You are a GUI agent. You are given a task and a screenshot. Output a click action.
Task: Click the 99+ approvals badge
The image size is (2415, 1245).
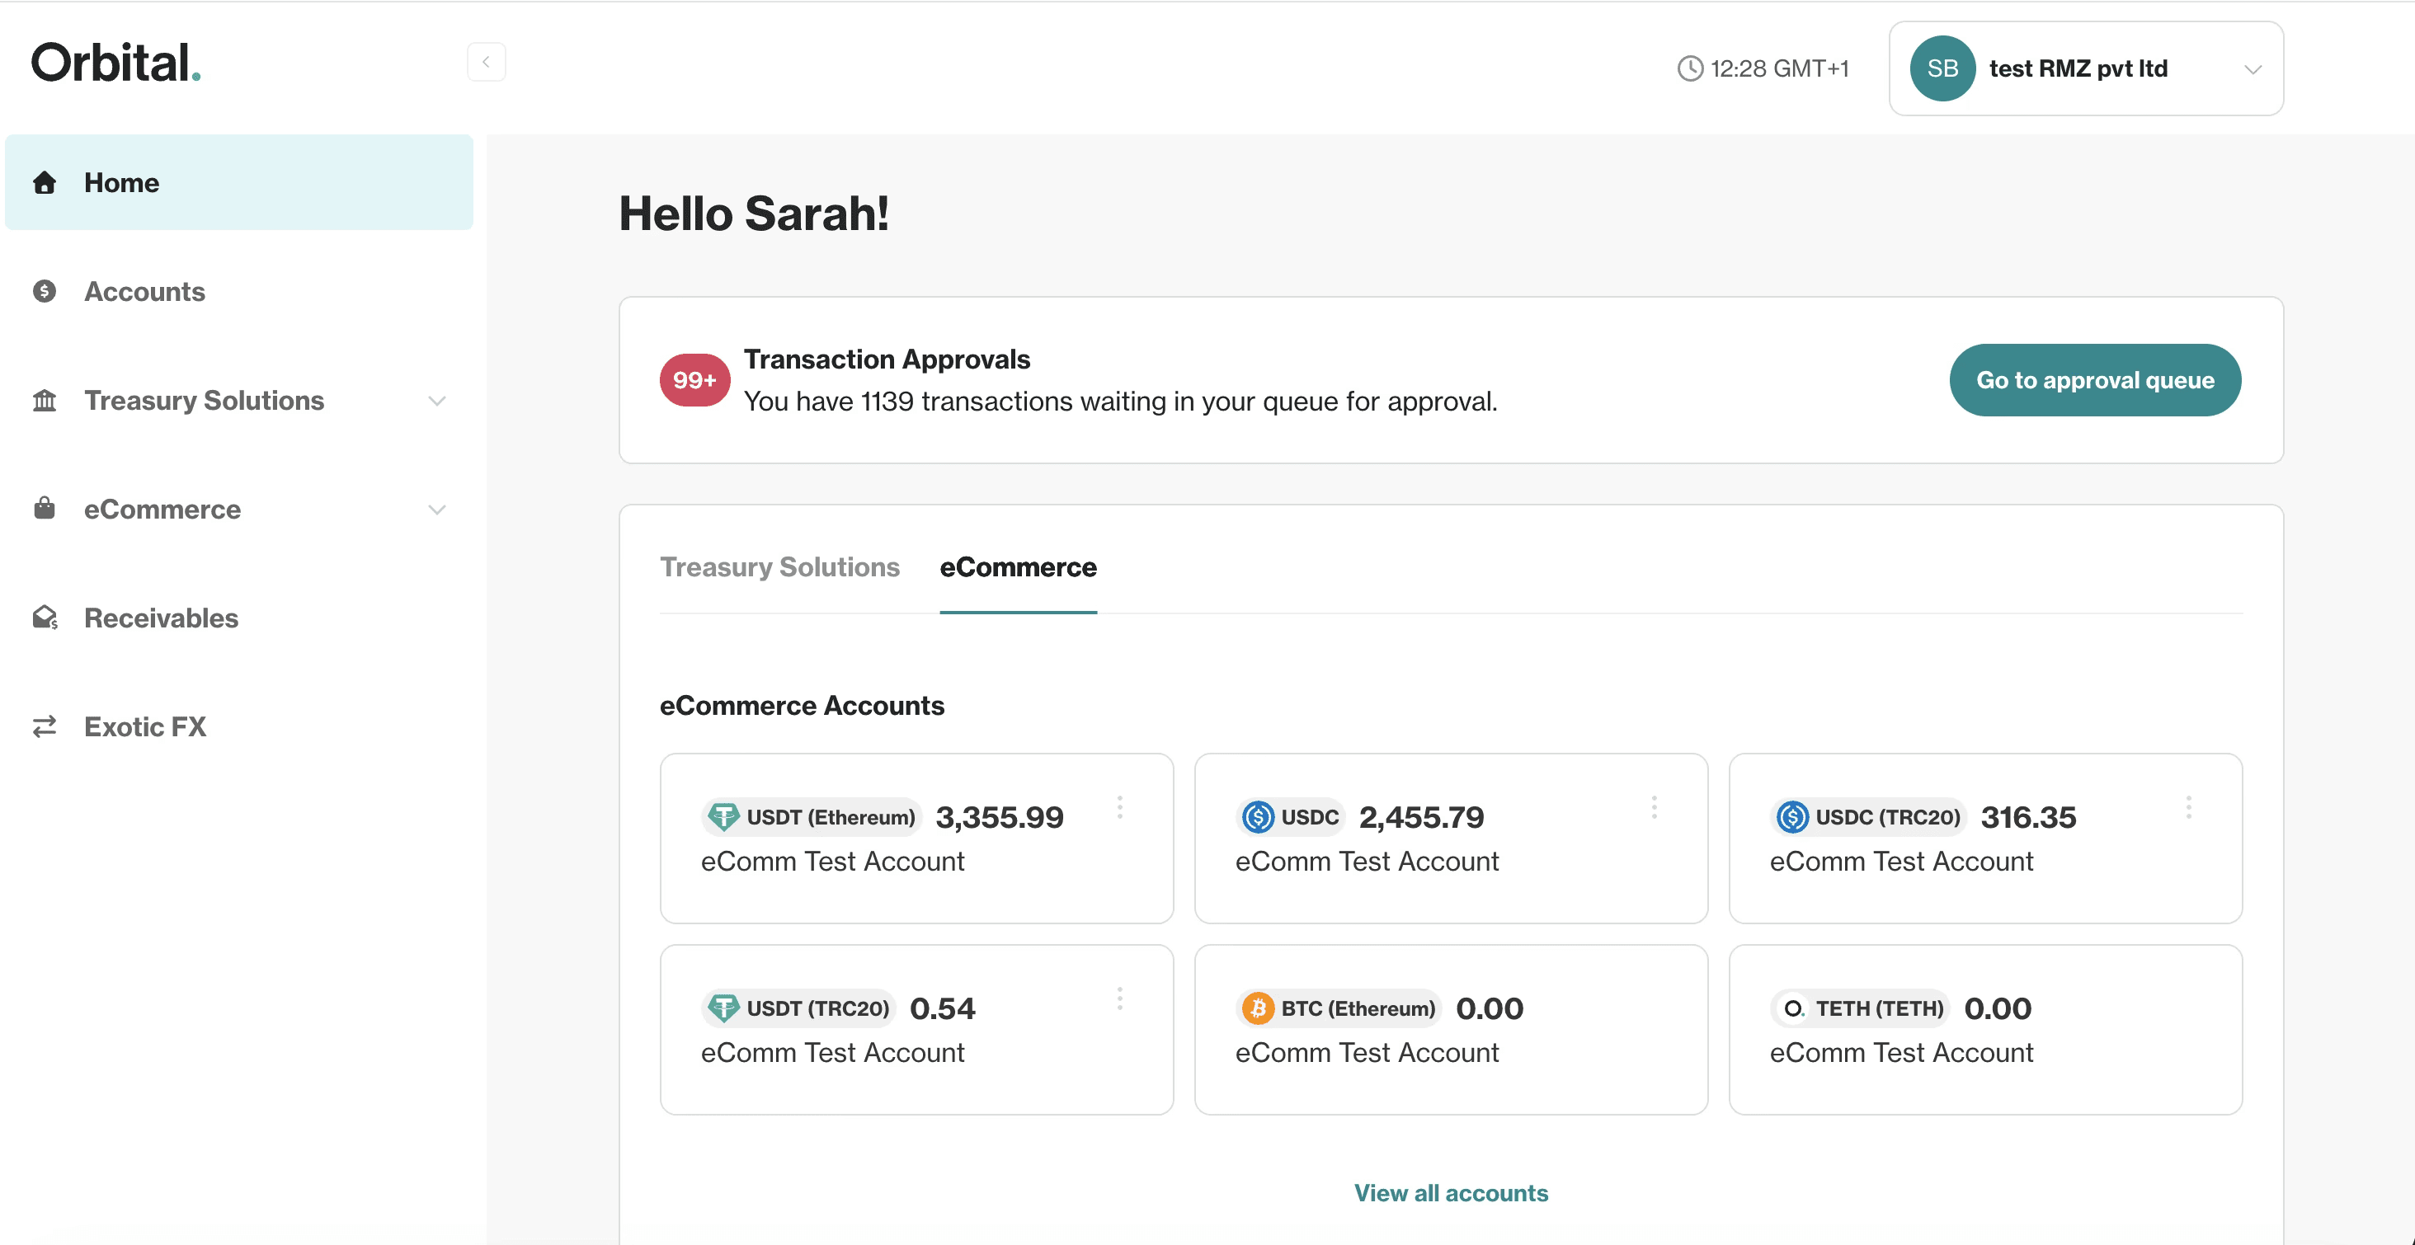tap(694, 380)
